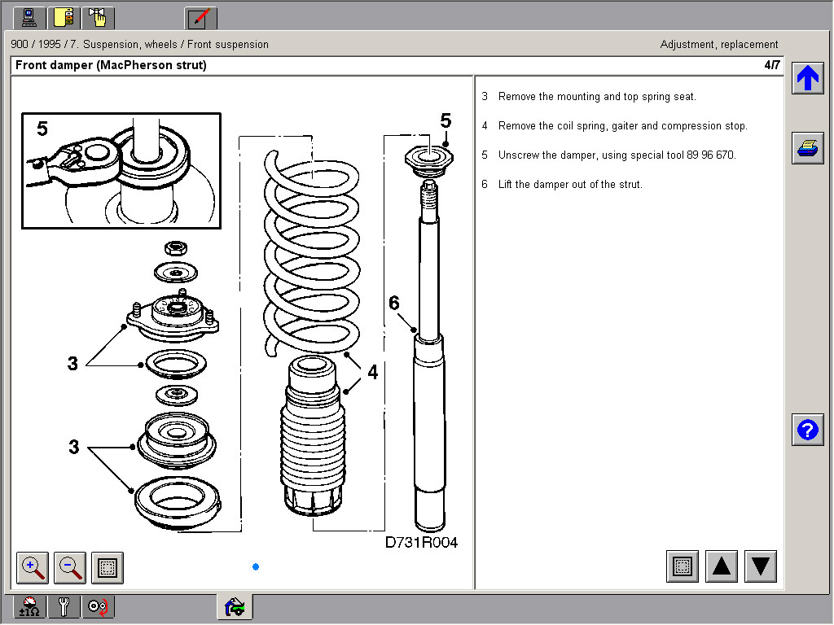Zoom out of the strut diagram
This screenshot has height=625, width=834.
pyautogui.click(x=70, y=567)
